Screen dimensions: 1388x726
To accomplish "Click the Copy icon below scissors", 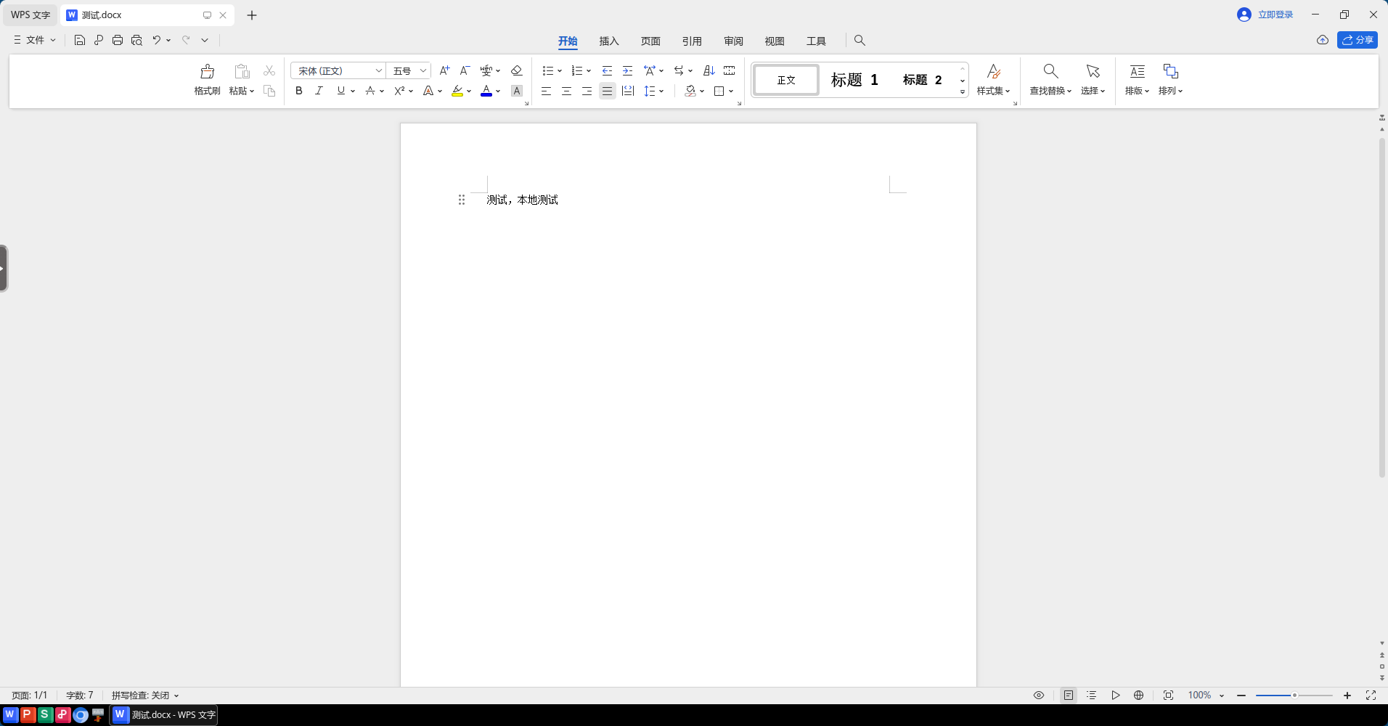I will click(269, 91).
